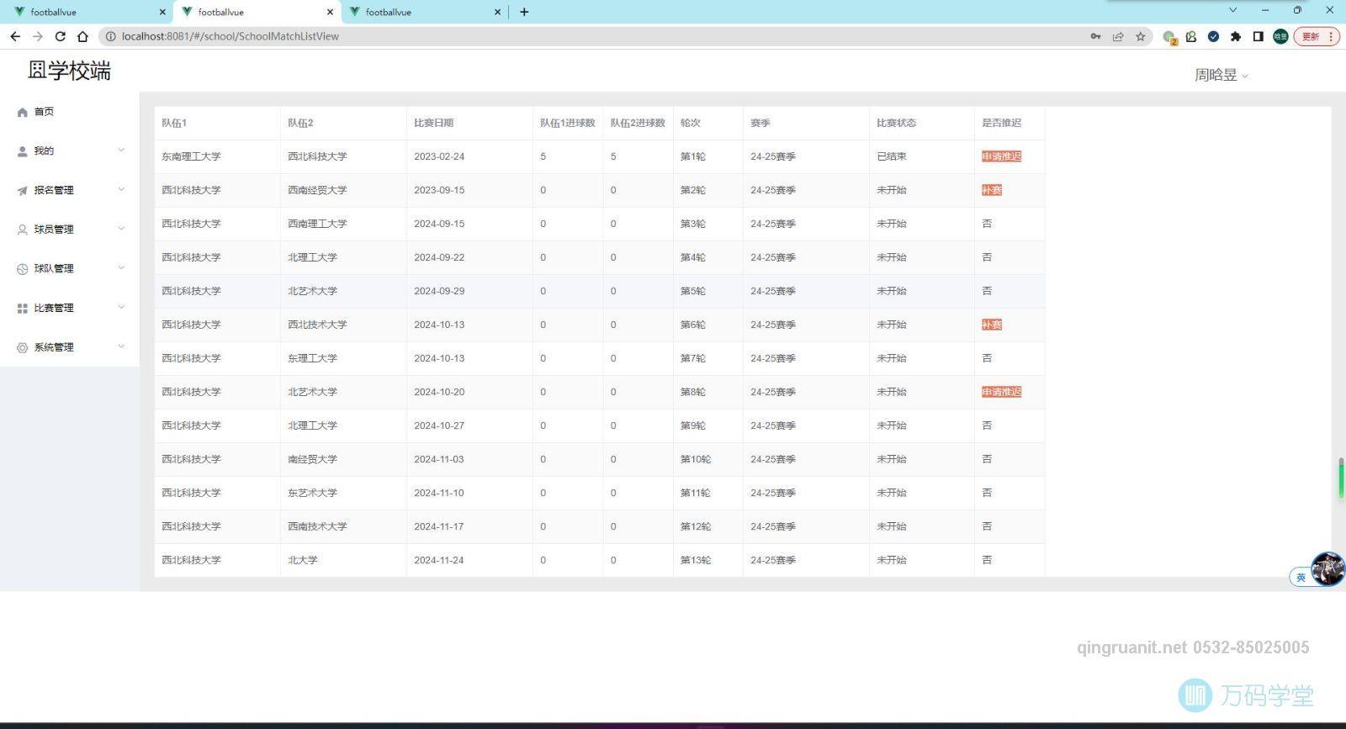Open the extensions puzzle icon

1236,36
